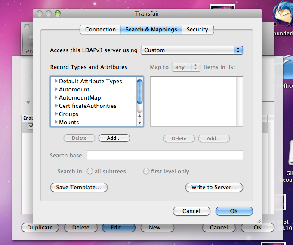Click Add… under Record Types list
Viewport: 293px width, 245px height.
114,138
